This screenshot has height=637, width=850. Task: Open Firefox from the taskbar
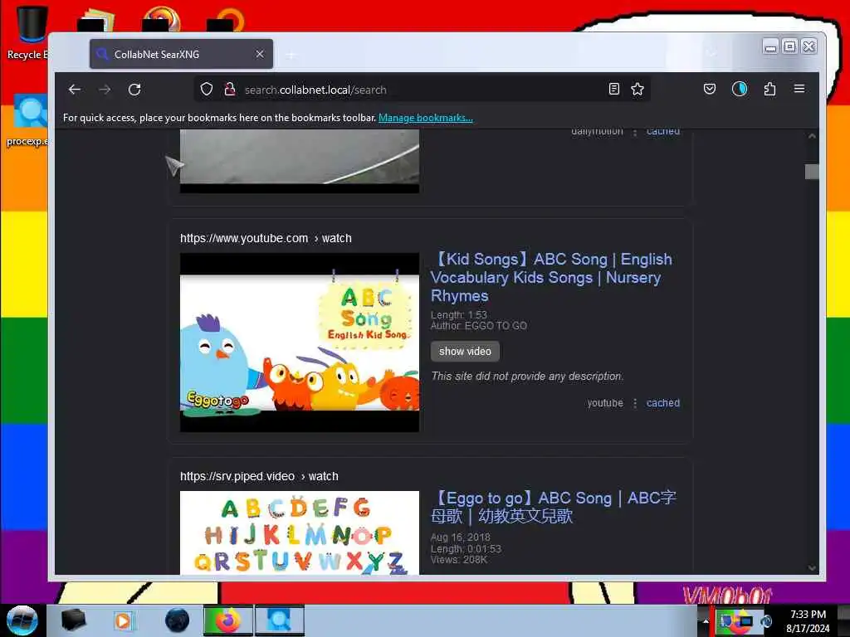(228, 620)
